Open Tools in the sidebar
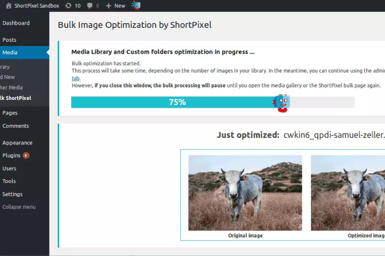This screenshot has height=256, width=385. [x=9, y=181]
